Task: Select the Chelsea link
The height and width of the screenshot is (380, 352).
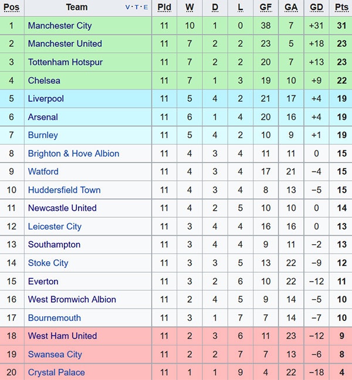Action: 44,80
